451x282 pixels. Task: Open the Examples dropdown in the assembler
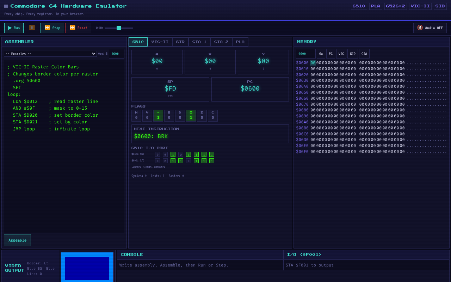pos(50,54)
